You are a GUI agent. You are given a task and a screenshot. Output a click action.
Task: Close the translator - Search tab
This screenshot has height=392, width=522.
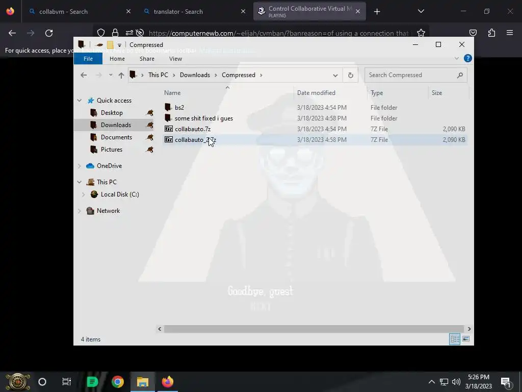pos(243,11)
